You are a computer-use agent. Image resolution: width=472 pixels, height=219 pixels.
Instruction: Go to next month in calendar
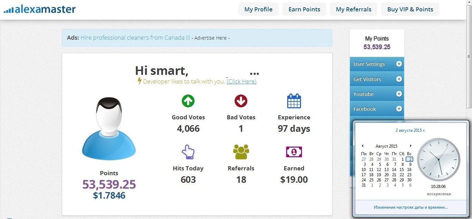tap(410, 146)
